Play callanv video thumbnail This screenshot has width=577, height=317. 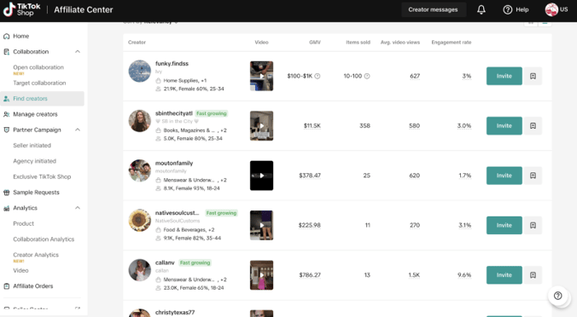[262, 275]
